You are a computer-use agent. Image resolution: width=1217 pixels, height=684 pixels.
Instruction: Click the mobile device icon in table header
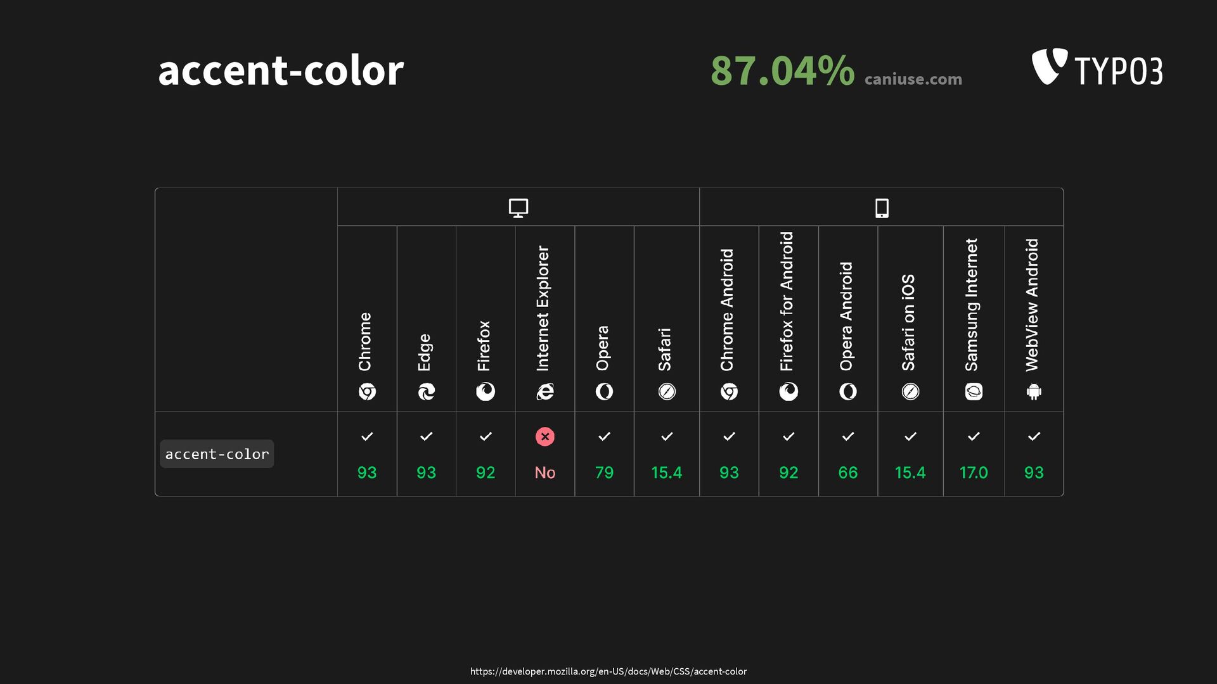[882, 208]
